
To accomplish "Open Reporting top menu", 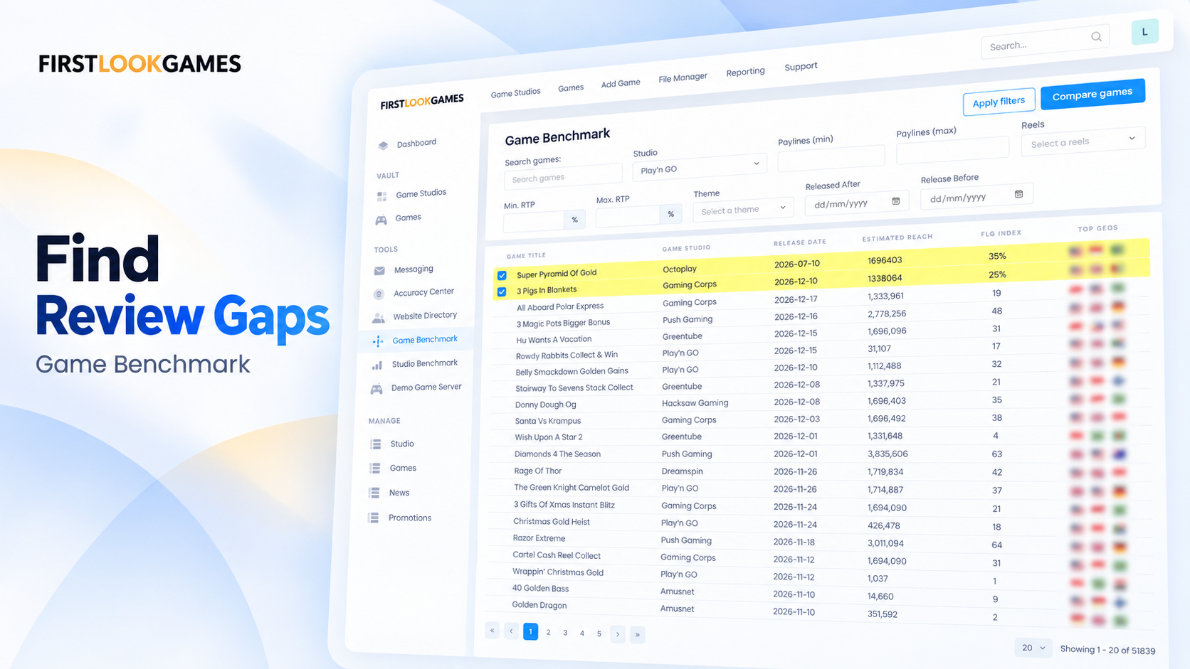I will tap(745, 72).
